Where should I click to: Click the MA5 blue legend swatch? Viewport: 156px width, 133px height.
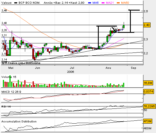pyautogui.click(x=90, y=3)
